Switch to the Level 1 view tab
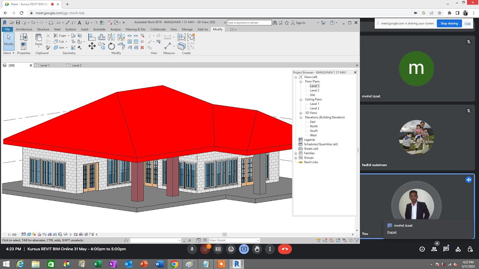 45,65
